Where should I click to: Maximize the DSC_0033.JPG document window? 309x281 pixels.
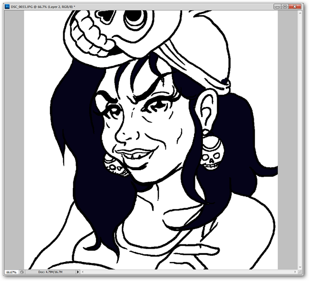285,7
